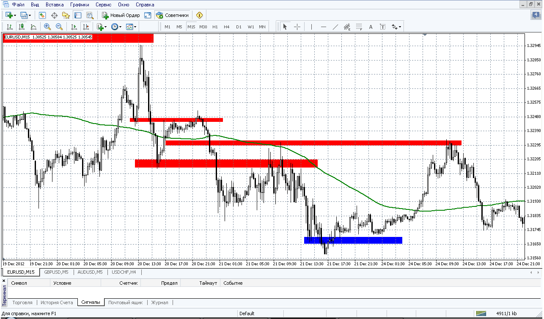Launch MetaEditor with yellow diamond icon
The width and height of the screenshot is (544, 319).
200,15
